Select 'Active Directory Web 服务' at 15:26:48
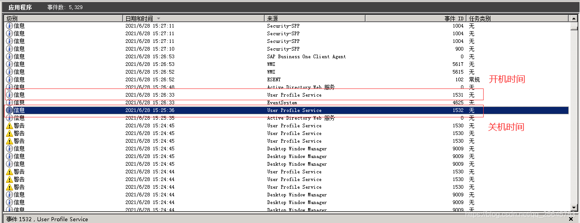580x223 pixels. 301,87
